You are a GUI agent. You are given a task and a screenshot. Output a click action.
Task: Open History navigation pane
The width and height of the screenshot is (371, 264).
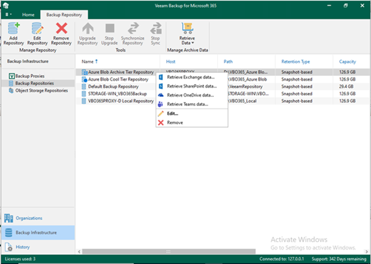(x=38, y=247)
